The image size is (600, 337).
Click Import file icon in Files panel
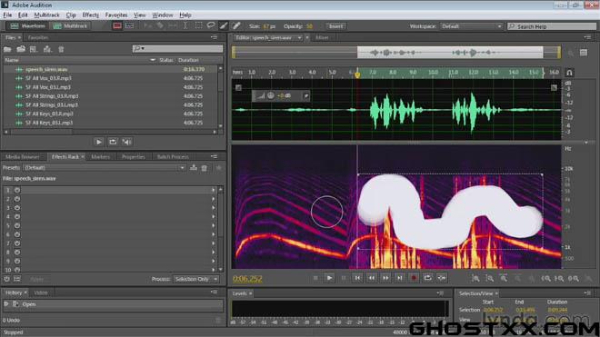point(21,49)
